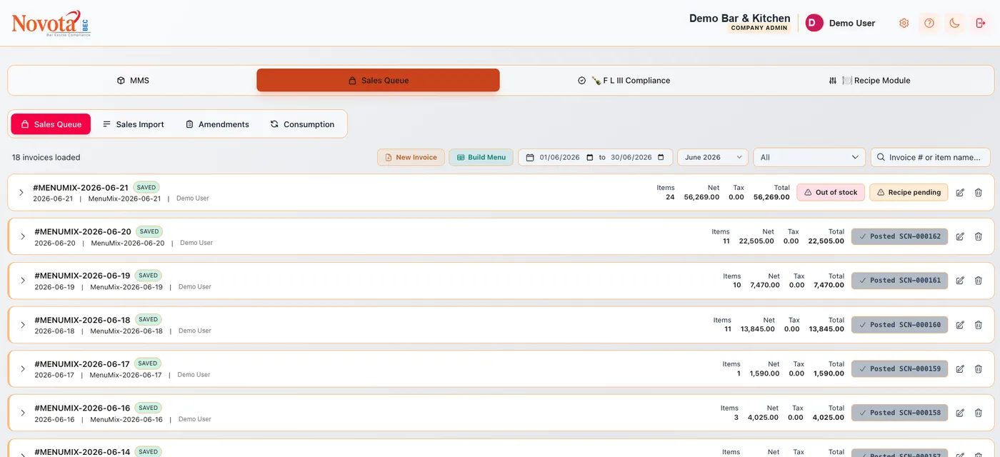Expand invoice MENUMIX-2026-06-18 row
Image resolution: width=1000 pixels, height=457 pixels.
coord(23,325)
